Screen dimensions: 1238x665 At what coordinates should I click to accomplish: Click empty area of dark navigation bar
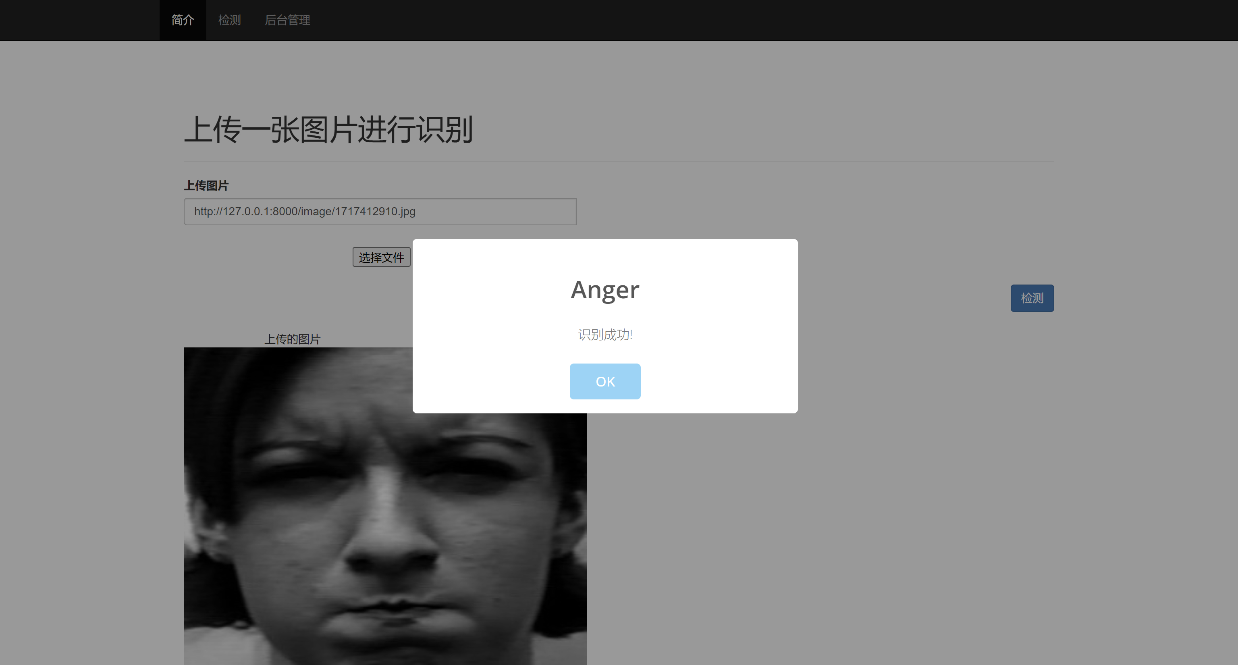(x=721, y=20)
